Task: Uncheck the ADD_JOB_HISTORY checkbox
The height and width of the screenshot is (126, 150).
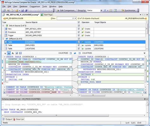Action: coord(79,32)
